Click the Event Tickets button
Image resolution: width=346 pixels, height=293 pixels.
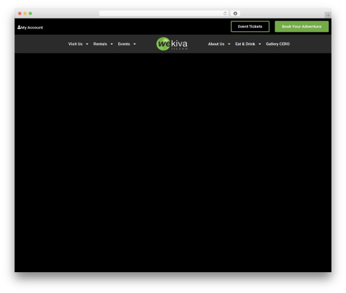pos(250,26)
